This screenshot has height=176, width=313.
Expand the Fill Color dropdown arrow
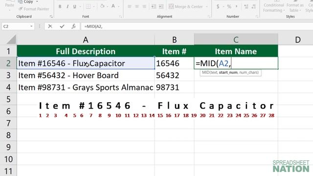[x=108, y=6]
